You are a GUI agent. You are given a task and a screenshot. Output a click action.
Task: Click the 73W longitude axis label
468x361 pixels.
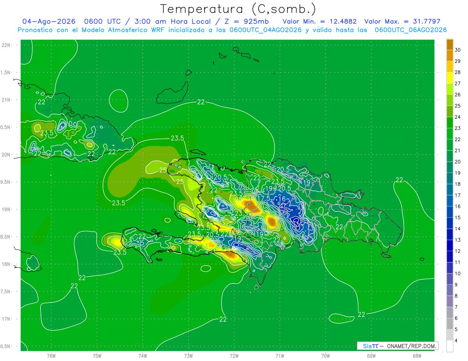pos(188,356)
